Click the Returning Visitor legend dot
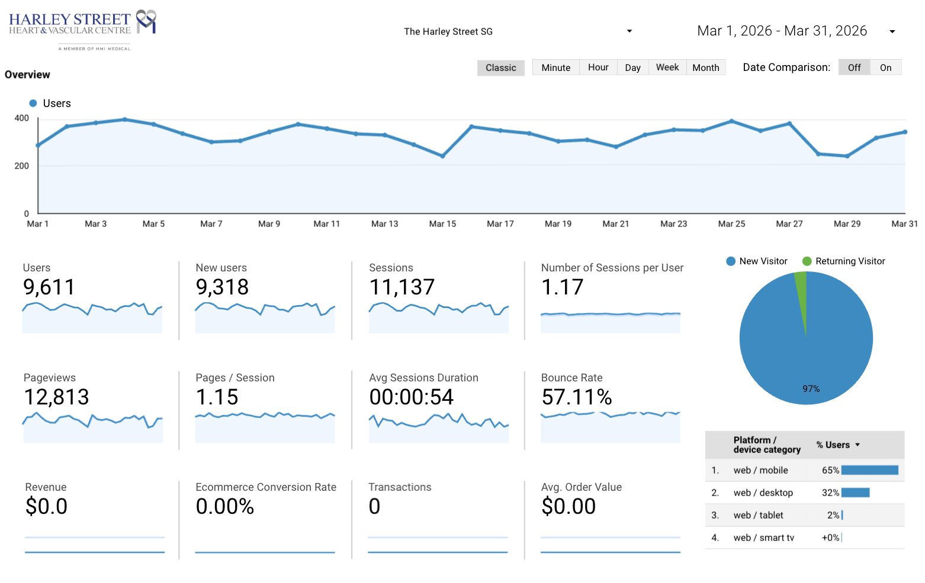The height and width of the screenshot is (583, 925). (x=807, y=261)
